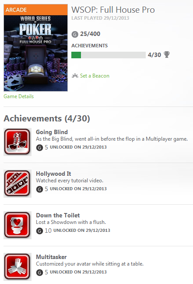Open the Set a Beacon link
This screenshot has height=284, width=193.
point(95,76)
